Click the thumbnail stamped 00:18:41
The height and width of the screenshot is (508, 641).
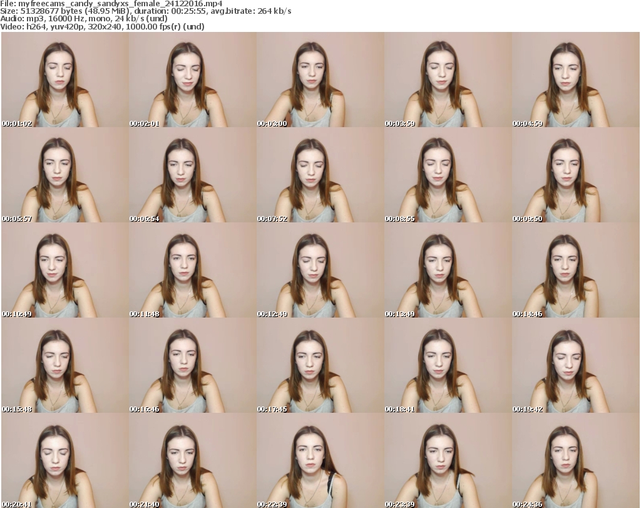[x=448, y=366]
